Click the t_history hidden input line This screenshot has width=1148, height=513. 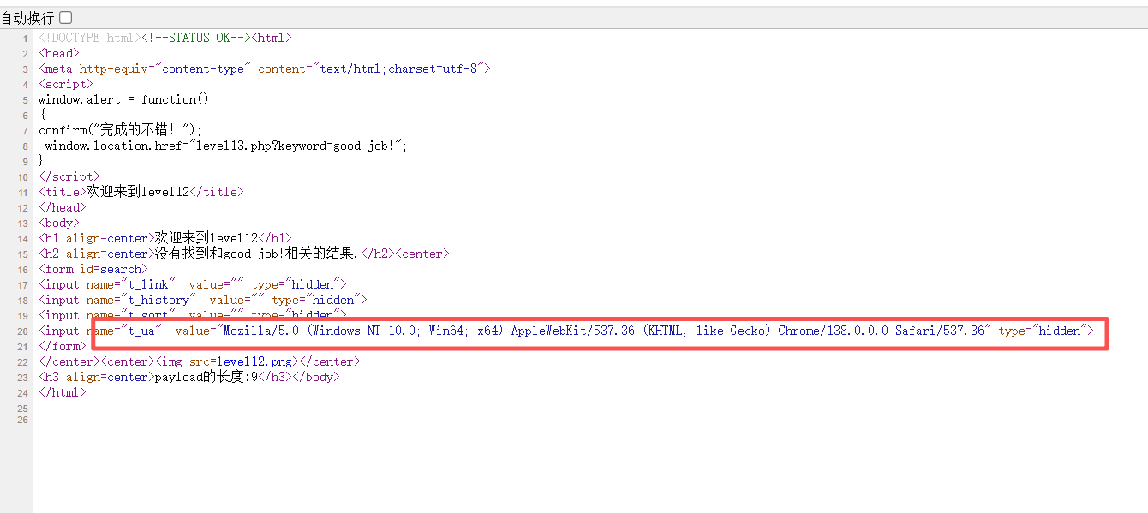[203, 300]
